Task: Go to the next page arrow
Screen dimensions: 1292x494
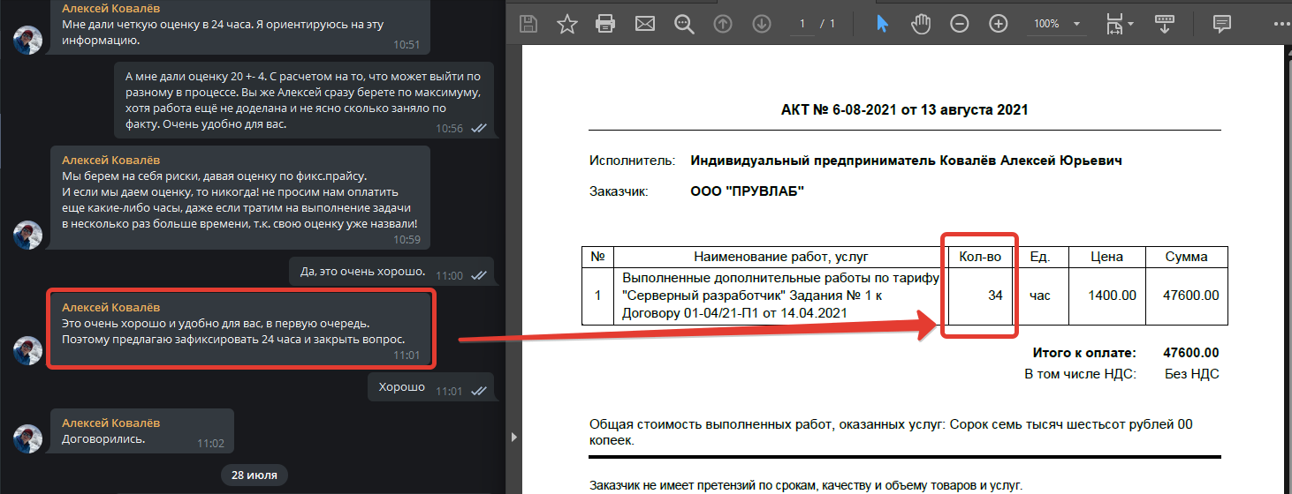Action: tap(762, 24)
